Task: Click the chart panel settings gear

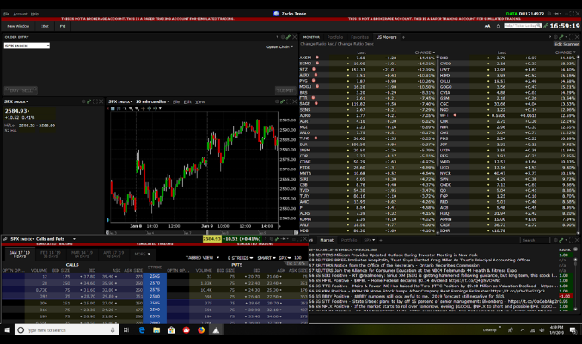Action: (x=277, y=101)
